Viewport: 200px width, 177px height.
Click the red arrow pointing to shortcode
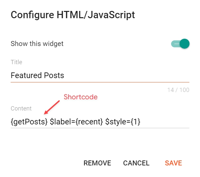tap(51, 108)
